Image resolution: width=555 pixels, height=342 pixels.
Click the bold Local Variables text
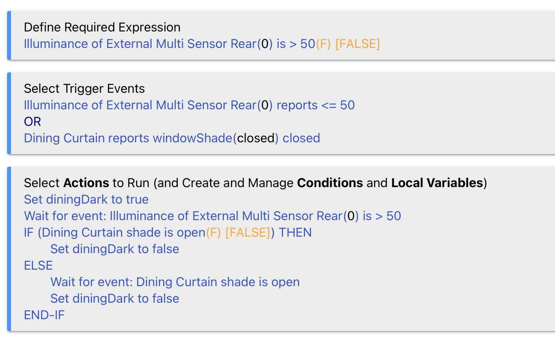point(437,183)
